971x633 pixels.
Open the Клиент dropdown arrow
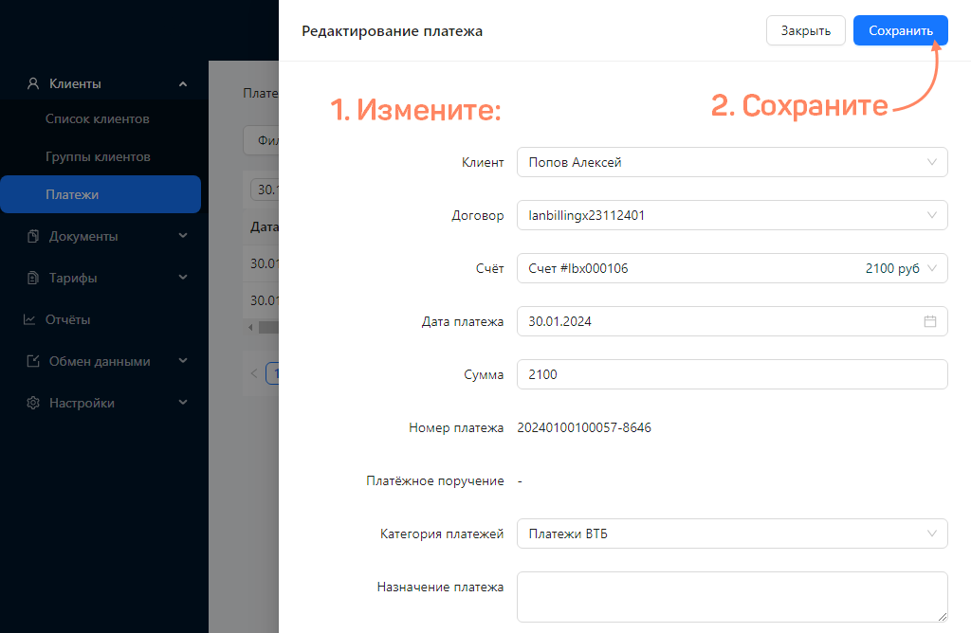point(931,162)
